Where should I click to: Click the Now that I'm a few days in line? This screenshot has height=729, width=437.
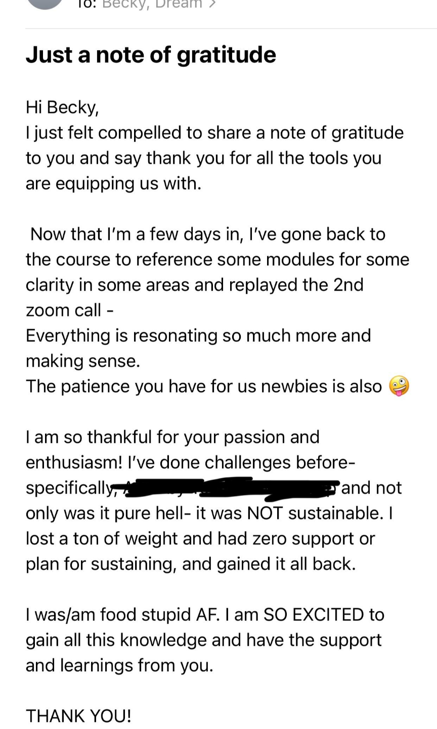click(x=207, y=234)
